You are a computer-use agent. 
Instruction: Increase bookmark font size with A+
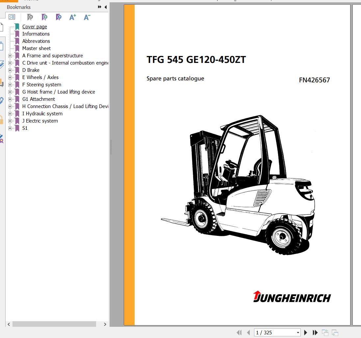(73, 17)
